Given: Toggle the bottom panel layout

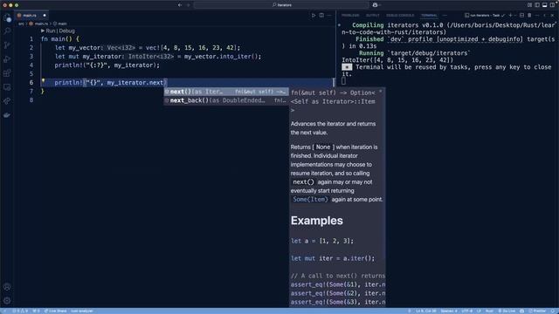Looking at the screenshot, I should point(544,5).
